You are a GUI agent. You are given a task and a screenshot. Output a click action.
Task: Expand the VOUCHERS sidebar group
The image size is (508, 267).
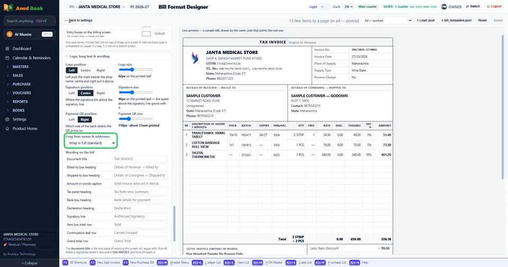pos(22,93)
